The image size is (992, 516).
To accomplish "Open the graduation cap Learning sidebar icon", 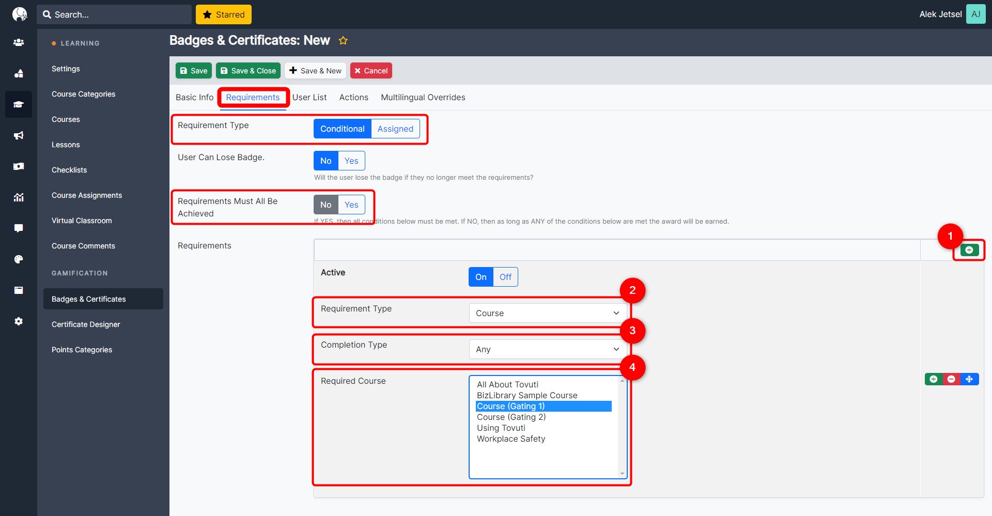I will pyautogui.click(x=19, y=104).
